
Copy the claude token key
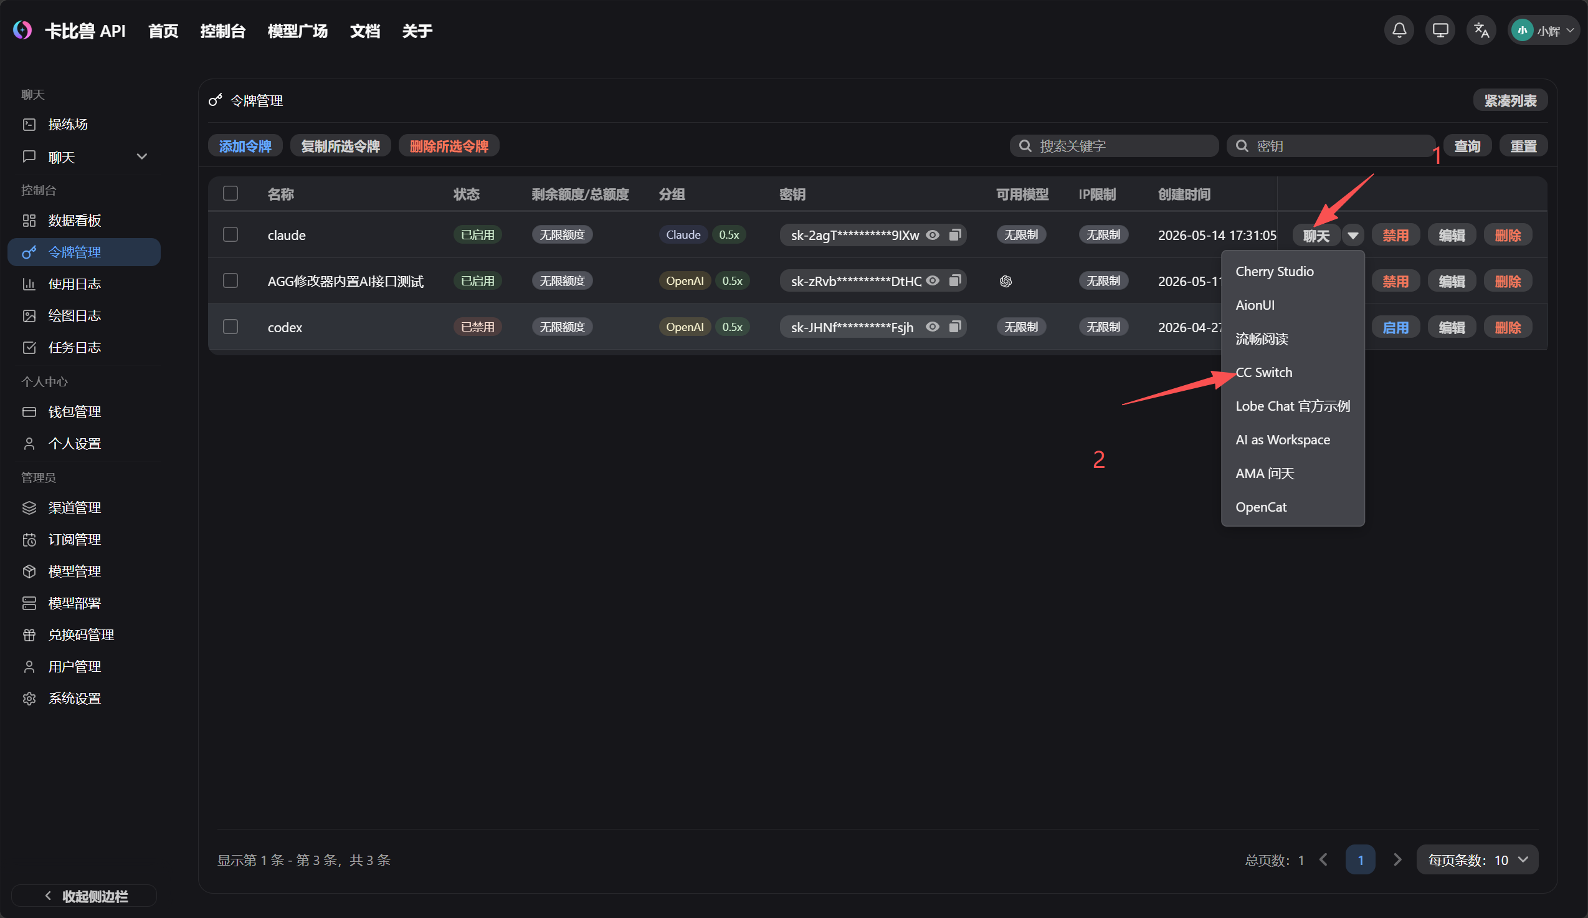coord(954,234)
